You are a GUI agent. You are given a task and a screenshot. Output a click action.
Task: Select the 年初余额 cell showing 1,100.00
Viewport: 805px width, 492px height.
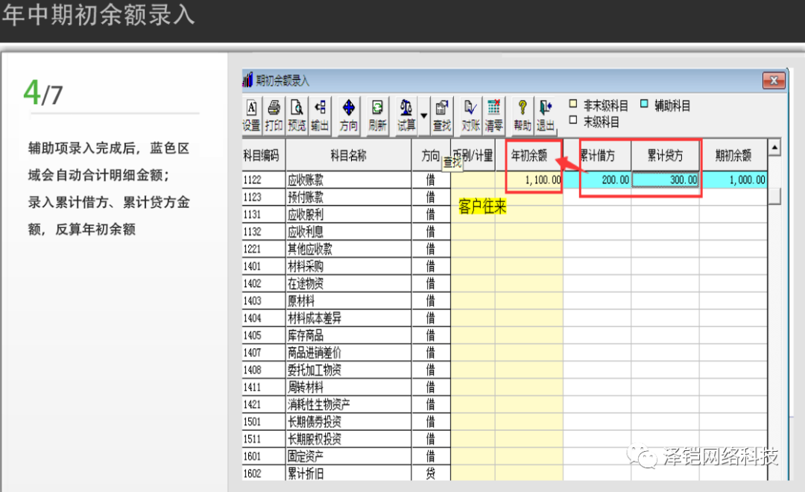[532, 180]
